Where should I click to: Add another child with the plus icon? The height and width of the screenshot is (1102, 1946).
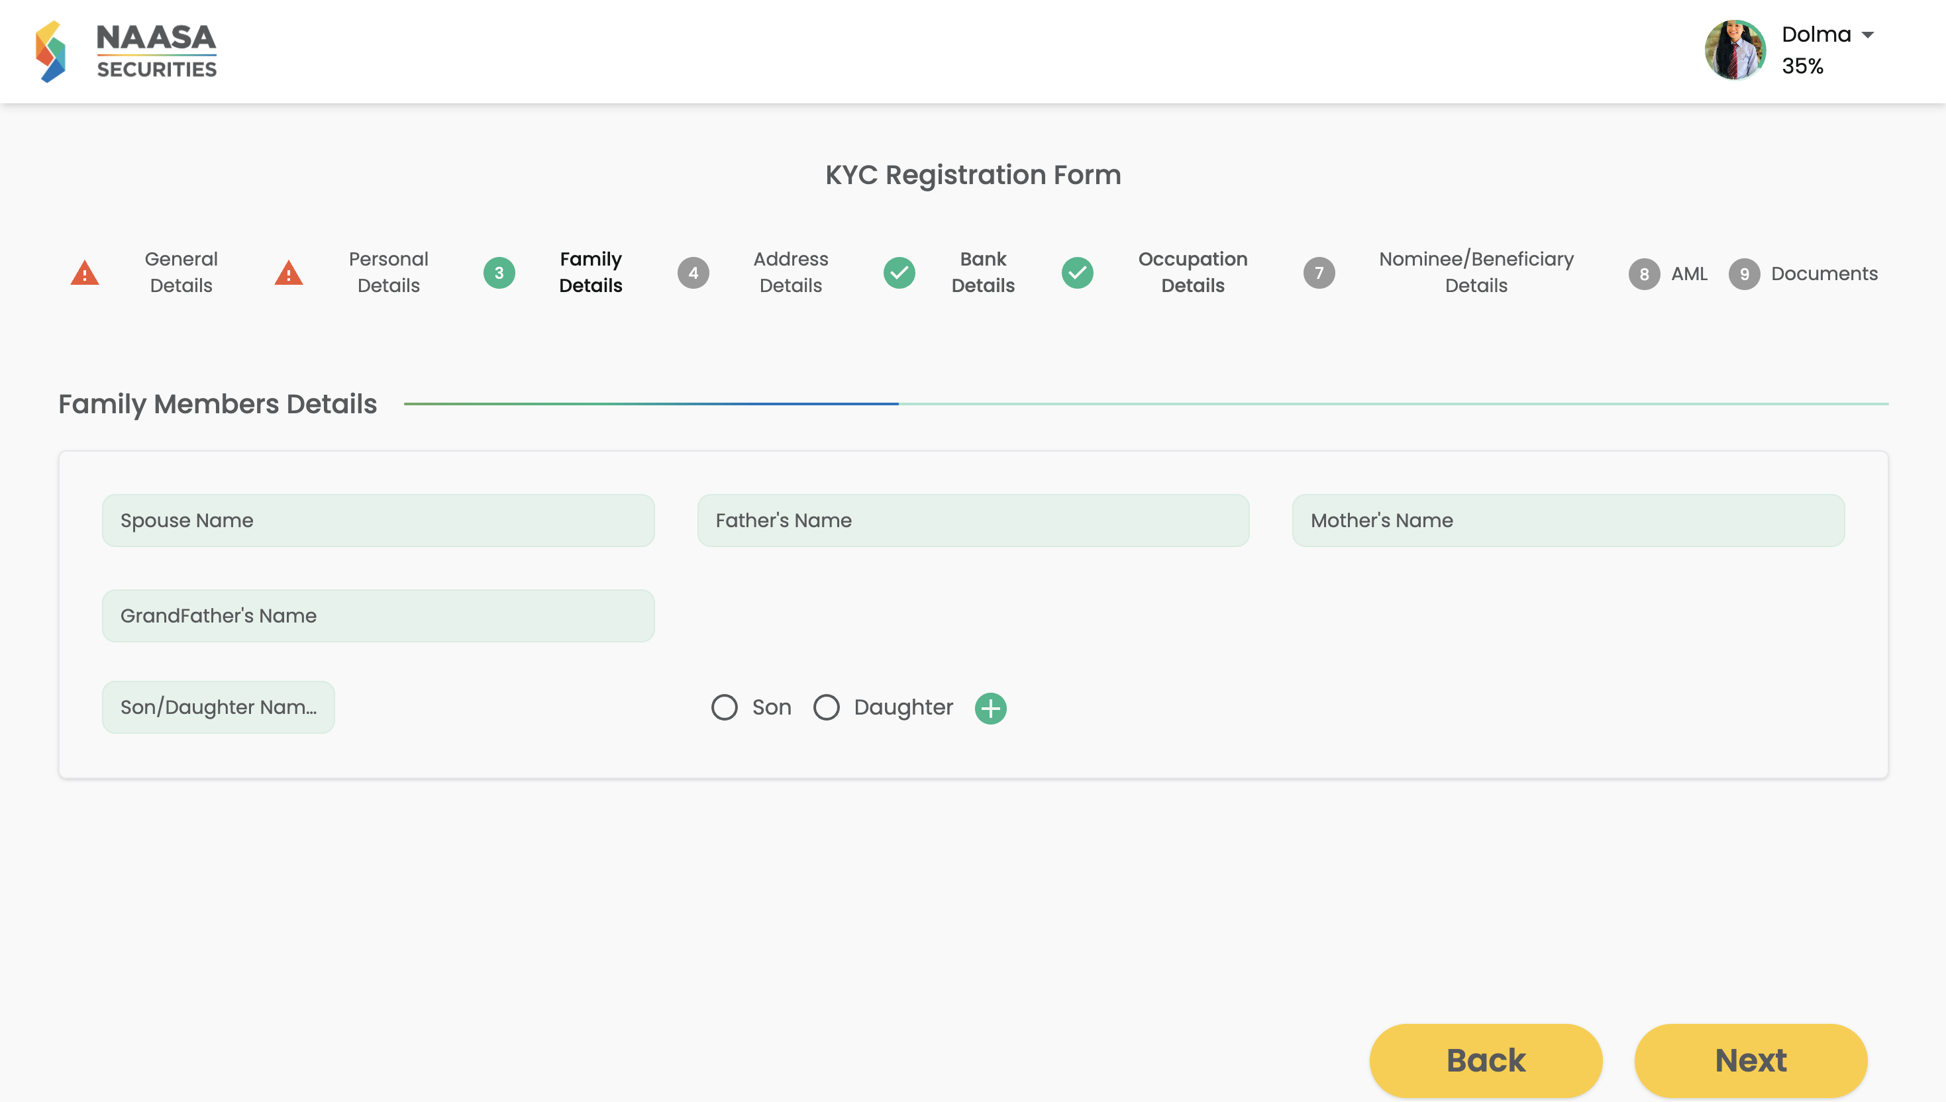tap(991, 709)
